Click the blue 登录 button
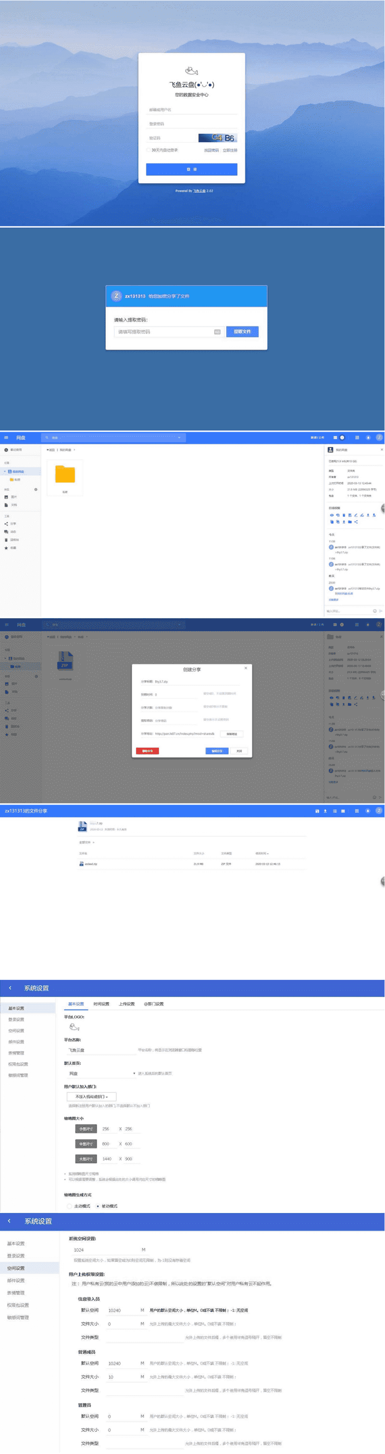Image resolution: width=385 pixels, height=1454 pixels. pyautogui.click(x=192, y=169)
